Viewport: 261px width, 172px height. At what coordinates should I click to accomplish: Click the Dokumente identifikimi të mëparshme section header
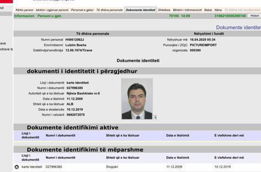tap(85, 150)
